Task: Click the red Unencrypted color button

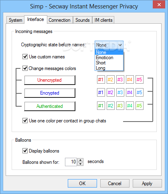Action: point(50,80)
